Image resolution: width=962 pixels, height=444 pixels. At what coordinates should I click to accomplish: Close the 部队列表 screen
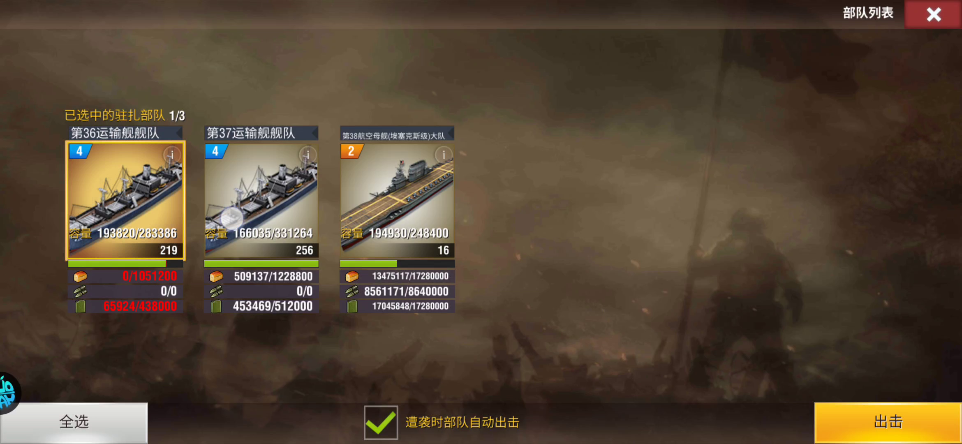click(933, 14)
